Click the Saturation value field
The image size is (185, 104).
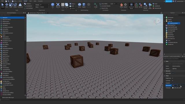(x=175, y=86)
